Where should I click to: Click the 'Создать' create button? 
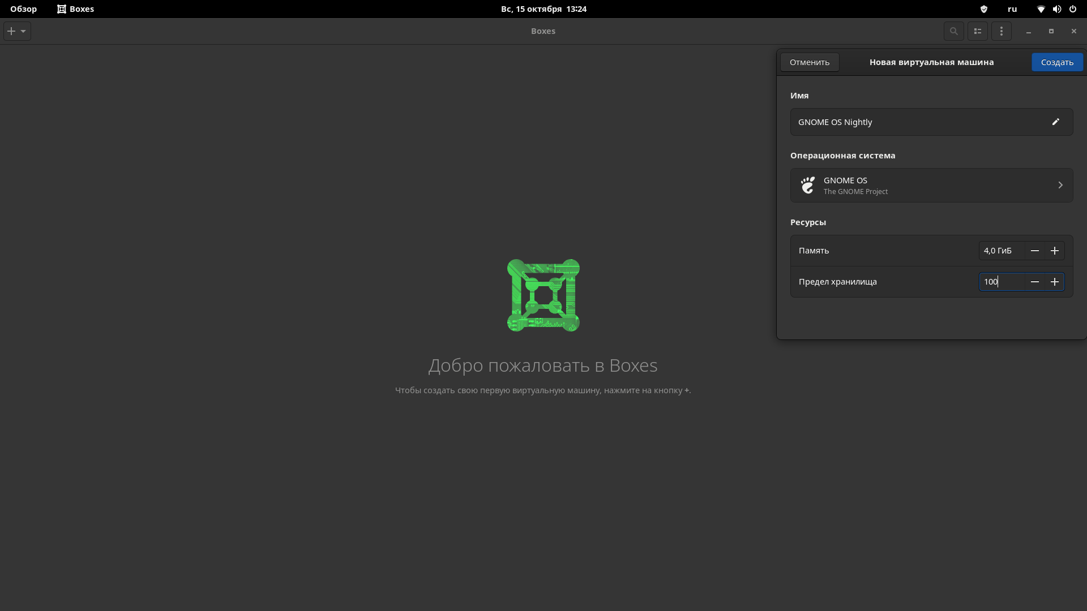(x=1057, y=62)
